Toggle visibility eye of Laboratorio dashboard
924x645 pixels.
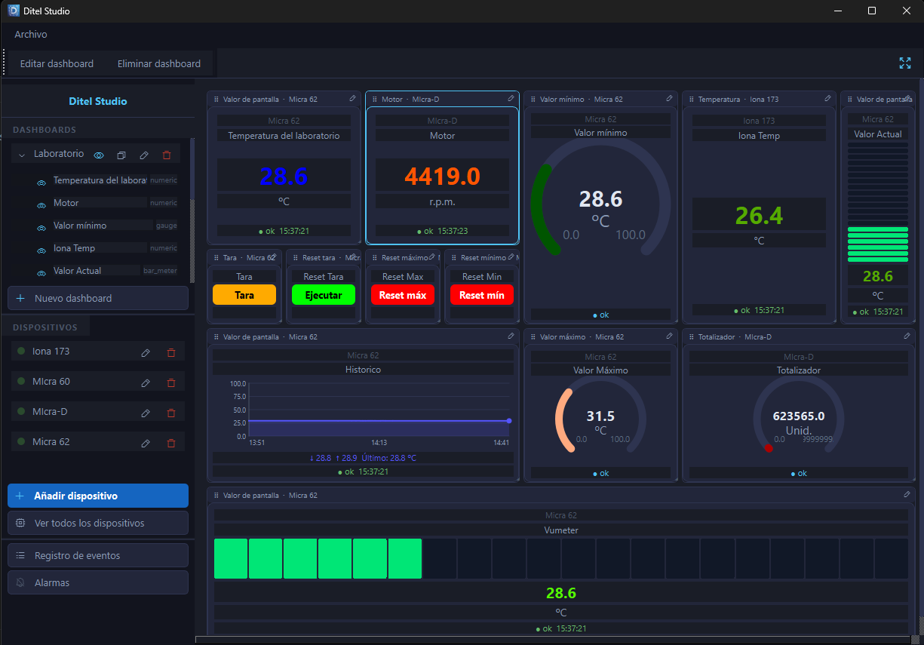coord(99,155)
